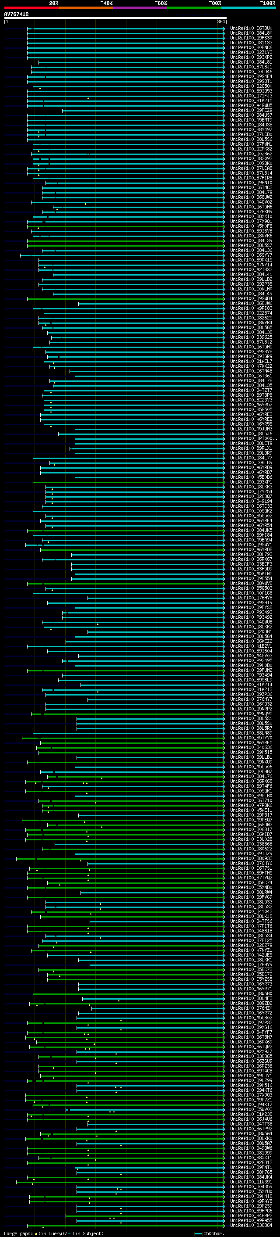Select the UniRef100_A5BMT9 label
This screenshot has height=1237, width=280.
point(251,120)
